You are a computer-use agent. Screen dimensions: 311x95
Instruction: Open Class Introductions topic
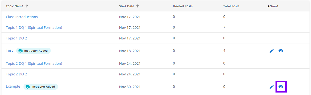coord(22,17)
